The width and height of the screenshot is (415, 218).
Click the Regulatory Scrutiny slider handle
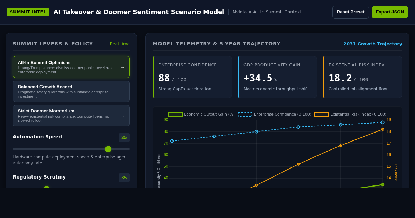coord(47,187)
